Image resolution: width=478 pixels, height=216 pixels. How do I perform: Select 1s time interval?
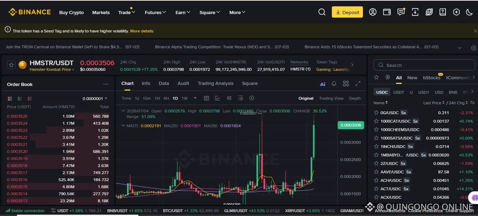pyautogui.click(x=137, y=98)
